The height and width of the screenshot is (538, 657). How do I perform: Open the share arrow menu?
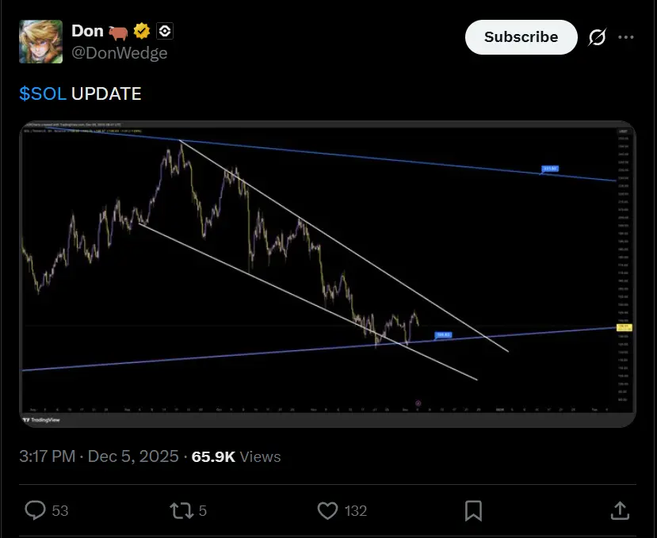[x=621, y=510]
